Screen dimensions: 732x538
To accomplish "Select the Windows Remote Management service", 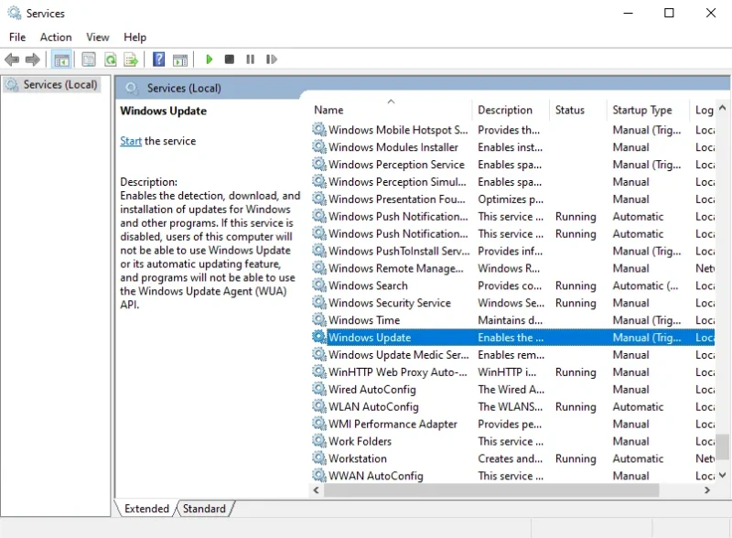I will click(x=512, y=268).
